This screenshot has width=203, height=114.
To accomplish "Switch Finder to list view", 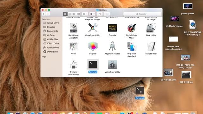I will (69, 14).
